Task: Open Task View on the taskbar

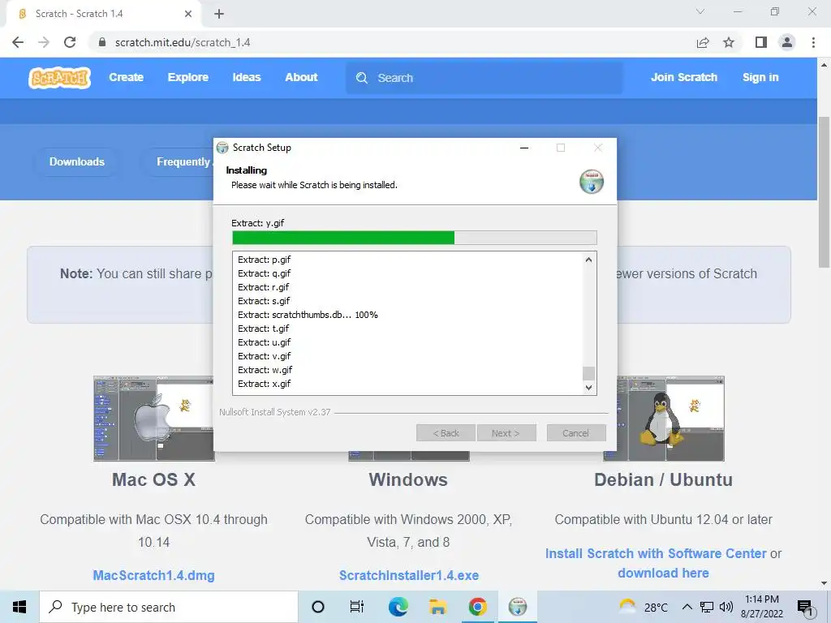Action: (x=357, y=607)
